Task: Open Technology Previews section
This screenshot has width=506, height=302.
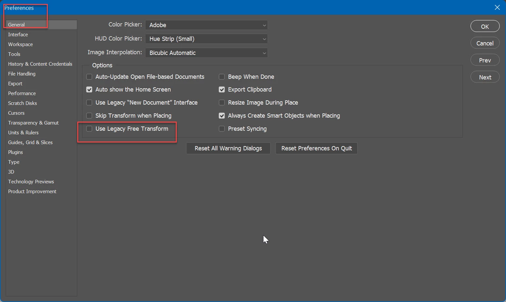Action: 41,182
